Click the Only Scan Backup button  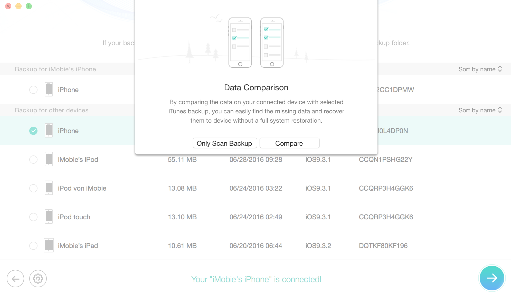pyautogui.click(x=224, y=143)
